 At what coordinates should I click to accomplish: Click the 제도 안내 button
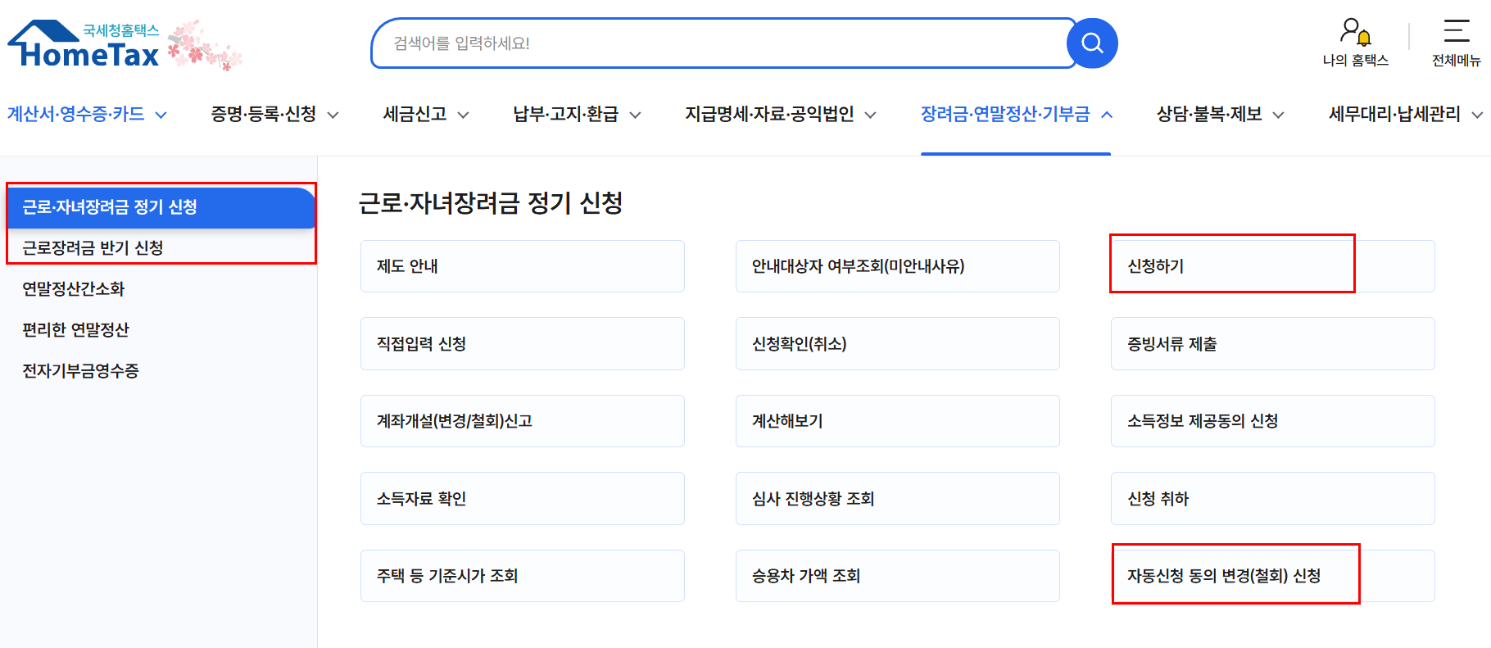tap(523, 266)
